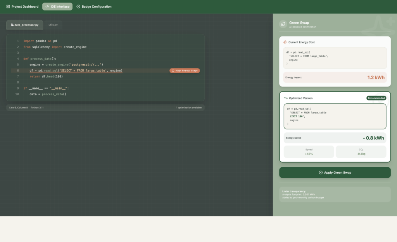This screenshot has height=242, width=397.
Task: Click the - 0.8 kWh energy saved value
Action: point(373,138)
